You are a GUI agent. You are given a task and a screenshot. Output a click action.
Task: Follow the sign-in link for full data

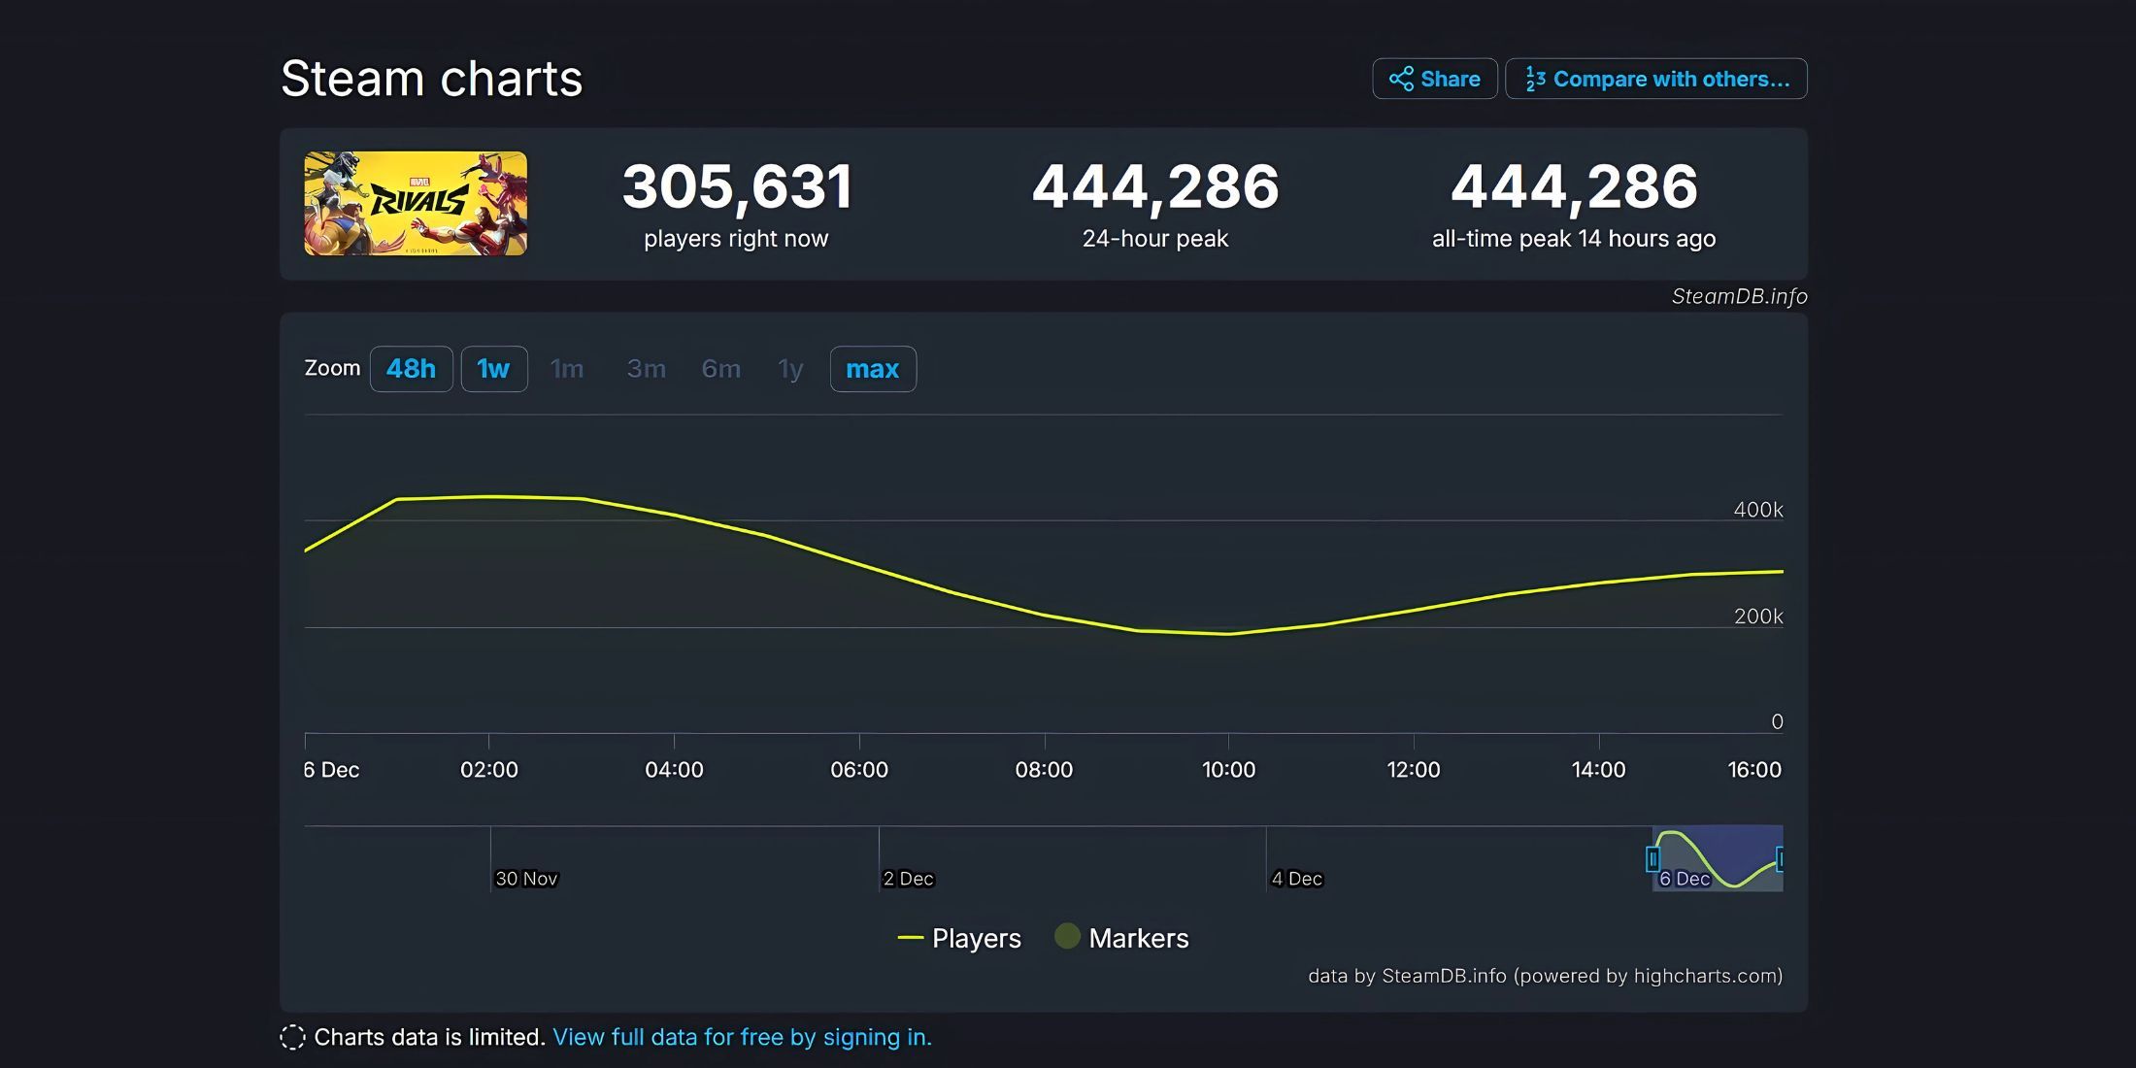(x=742, y=1037)
